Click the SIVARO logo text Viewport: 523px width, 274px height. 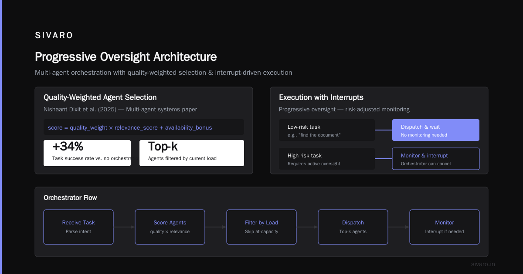(54, 36)
